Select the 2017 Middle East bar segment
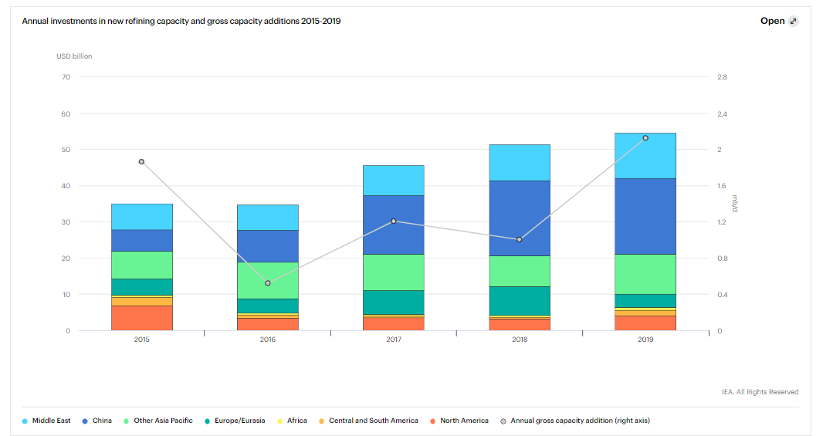 pyautogui.click(x=394, y=181)
